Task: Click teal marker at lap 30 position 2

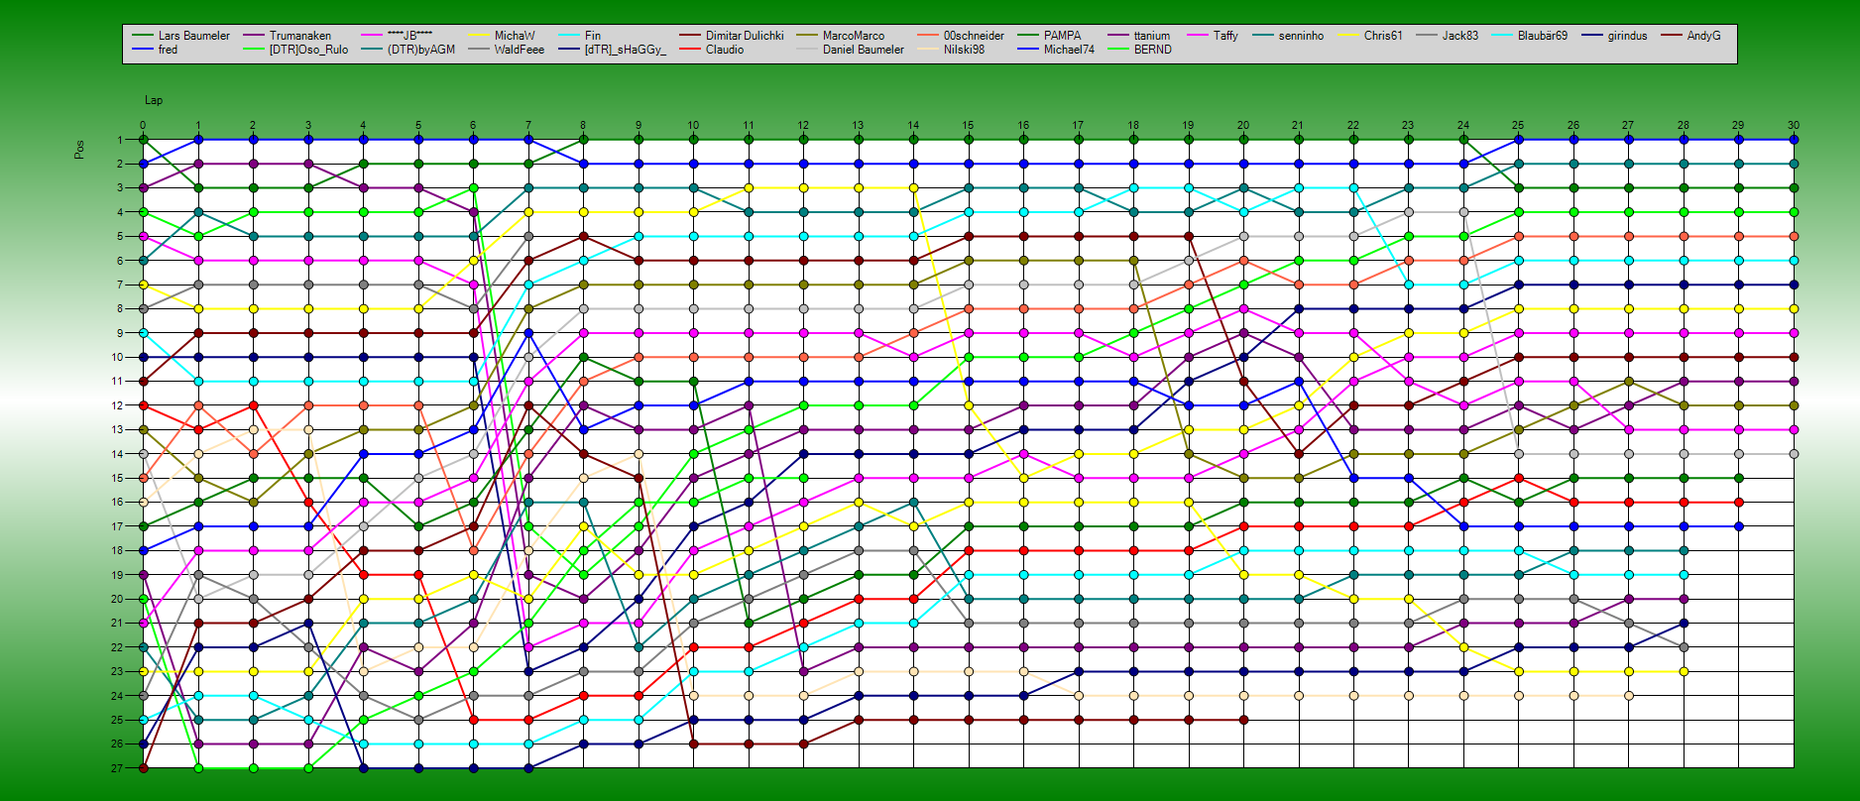Action: 1794,164
